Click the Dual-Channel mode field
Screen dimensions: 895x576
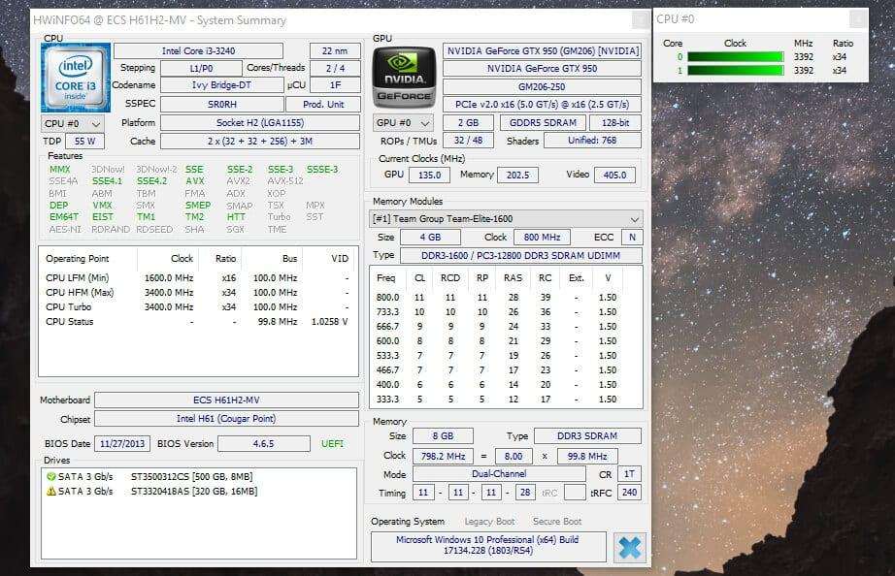pyautogui.click(x=499, y=474)
